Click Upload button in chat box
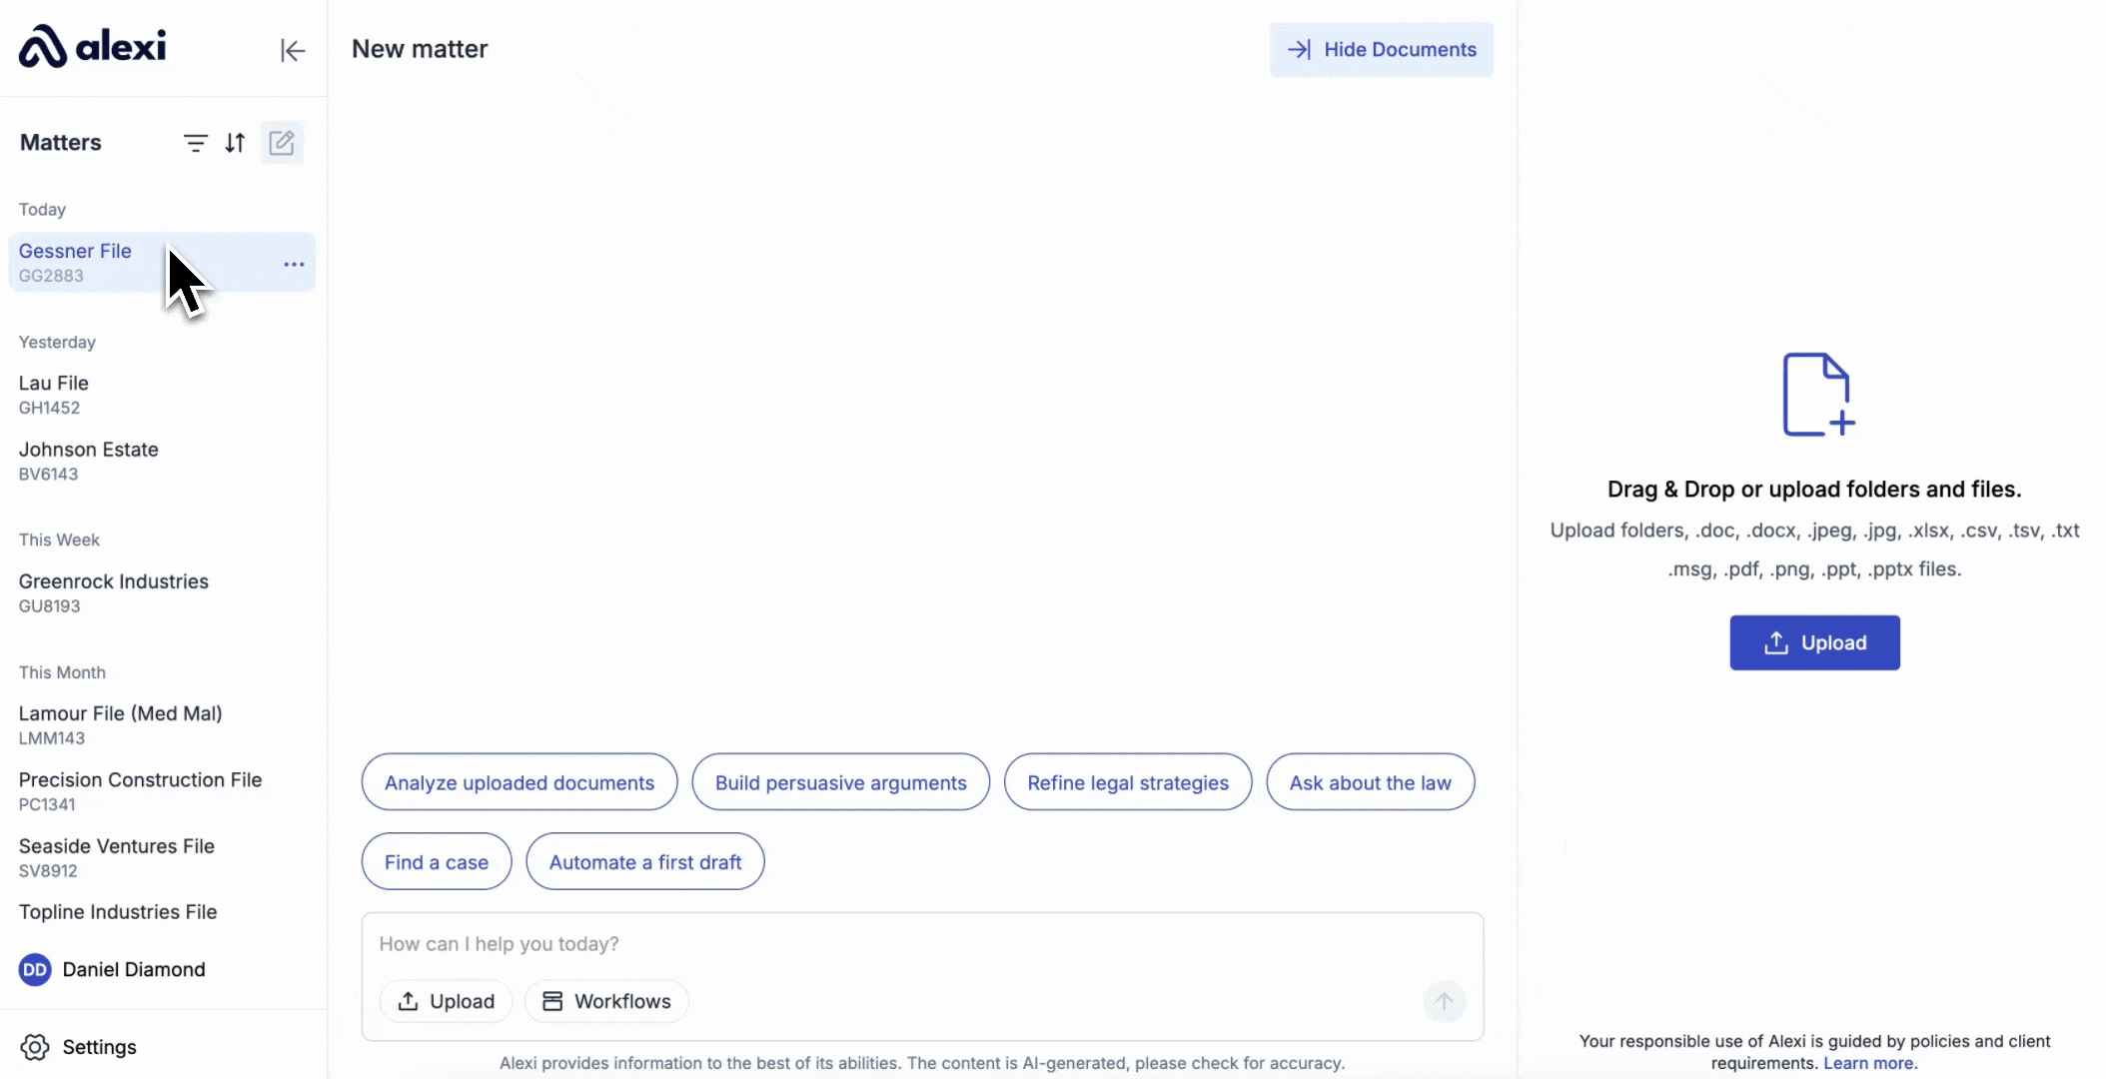2106x1079 pixels. (446, 1001)
